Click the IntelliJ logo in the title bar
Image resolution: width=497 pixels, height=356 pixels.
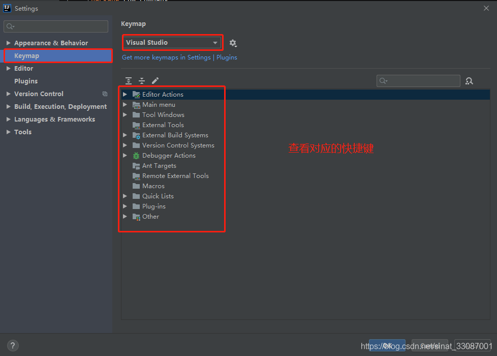[7, 8]
